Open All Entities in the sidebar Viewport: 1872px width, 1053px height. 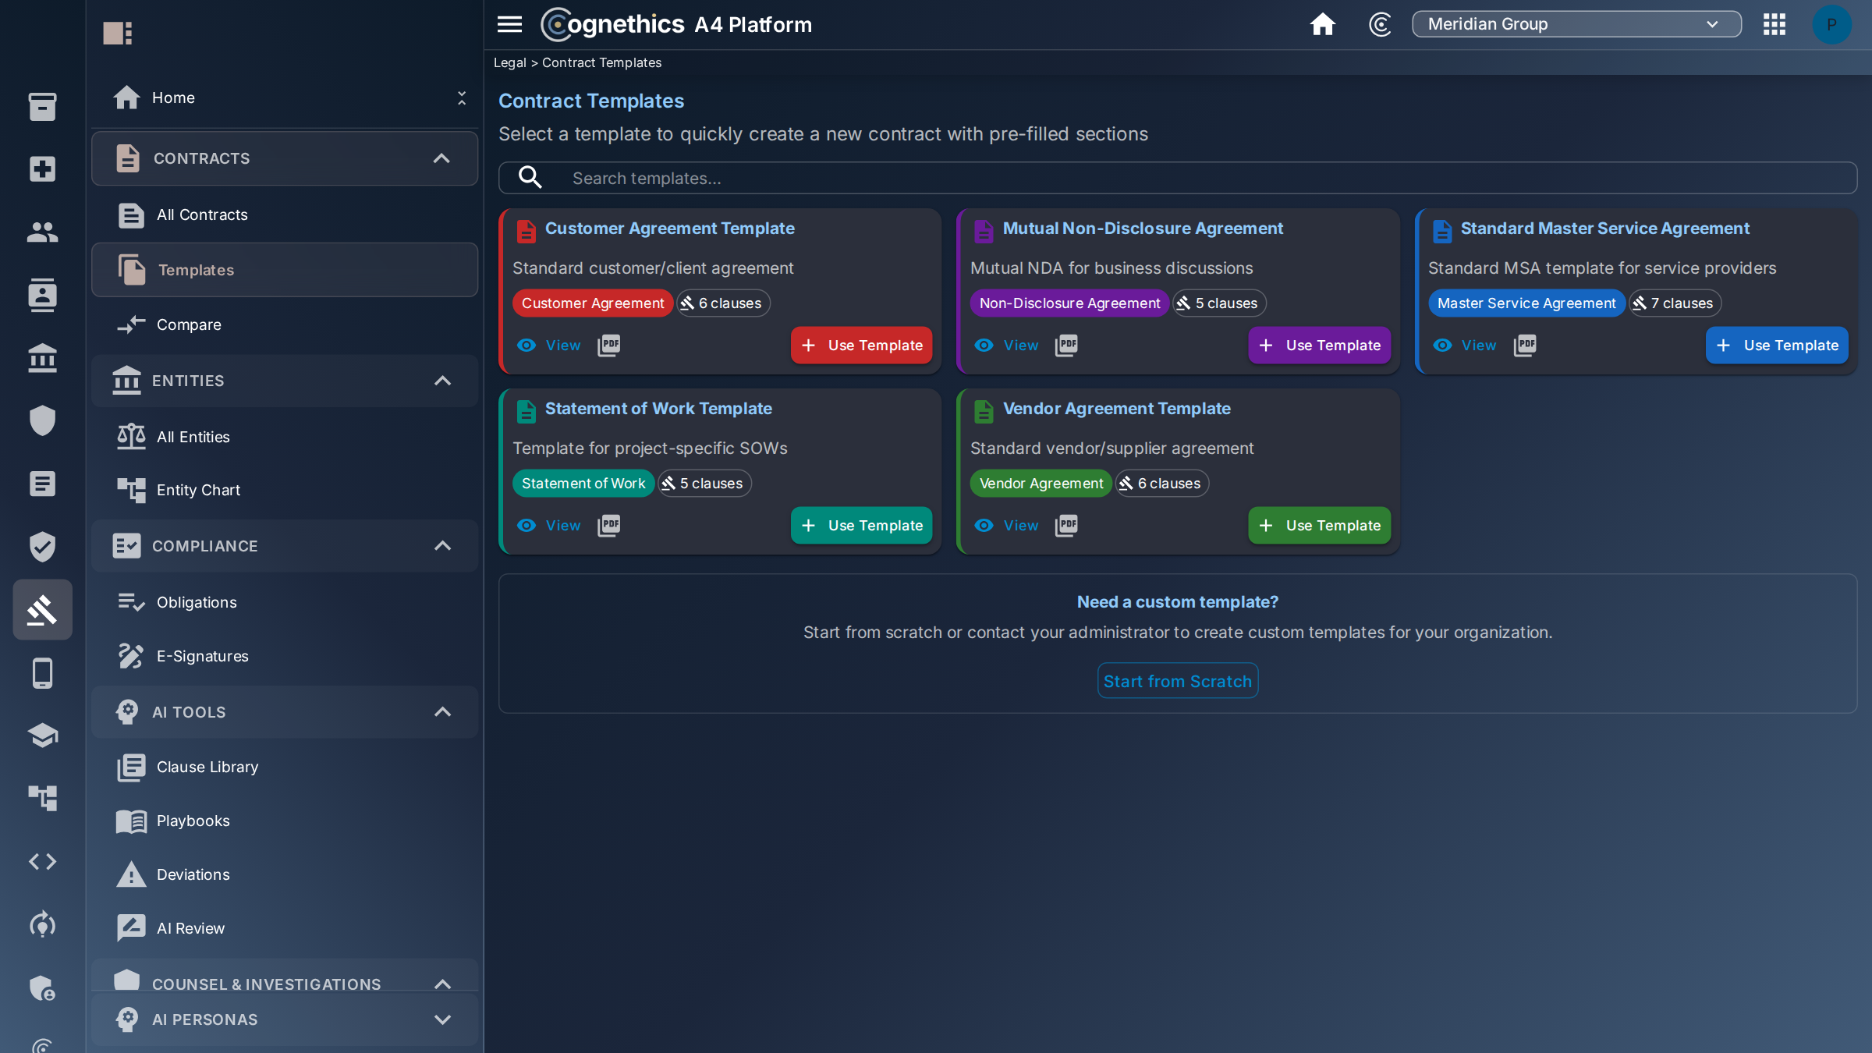285,437
